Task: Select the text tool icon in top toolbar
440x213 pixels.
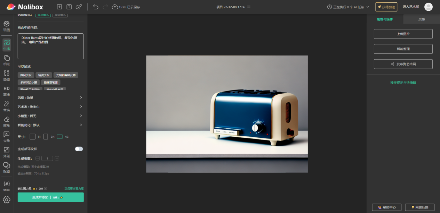Action: pos(69,7)
